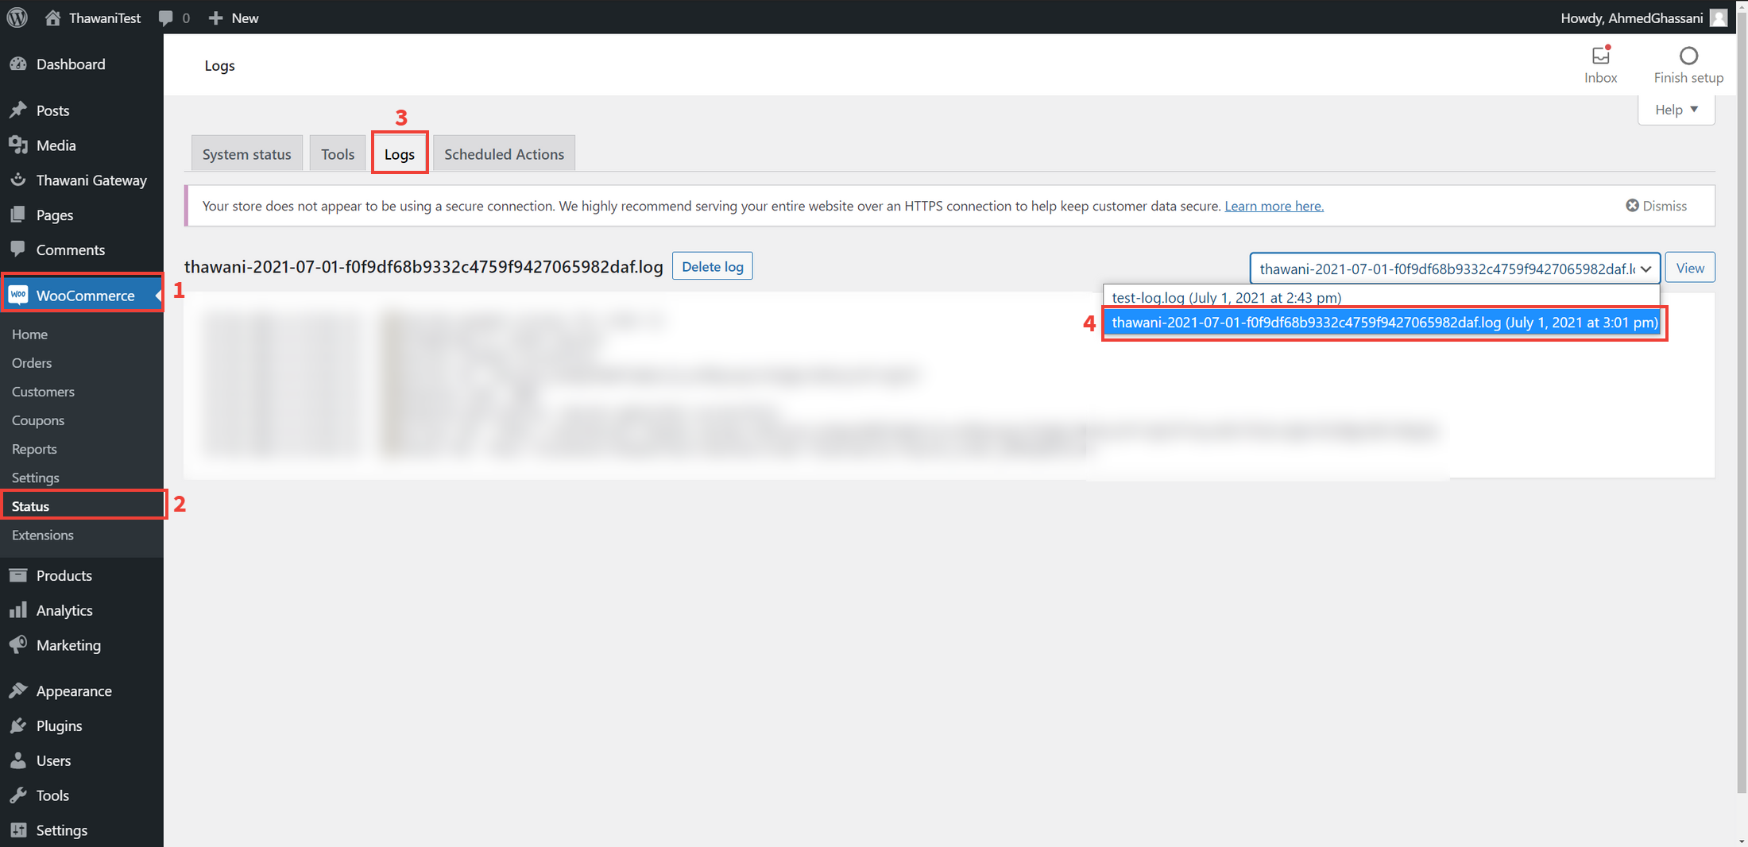Open the Marketing menu label
This screenshot has width=1748, height=847.
pyautogui.click(x=68, y=645)
